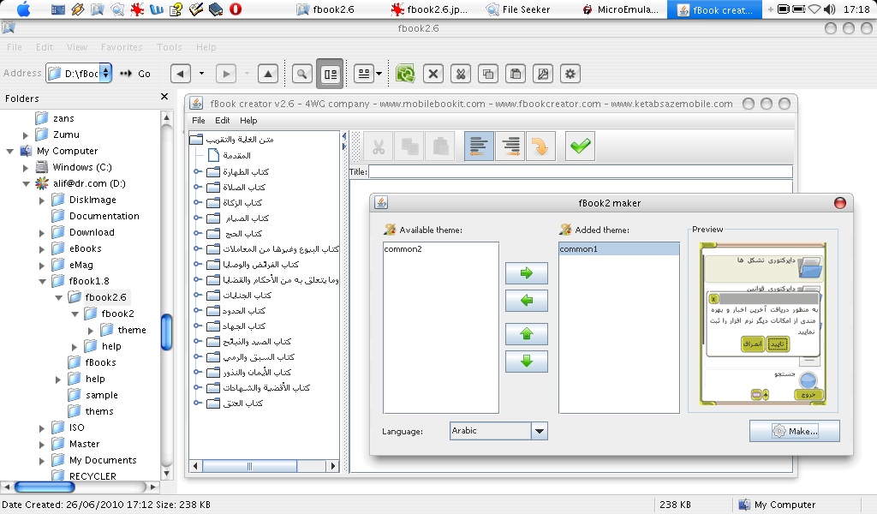
Task: Select right-align text icon in fBook creator
Action: (x=510, y=146)
